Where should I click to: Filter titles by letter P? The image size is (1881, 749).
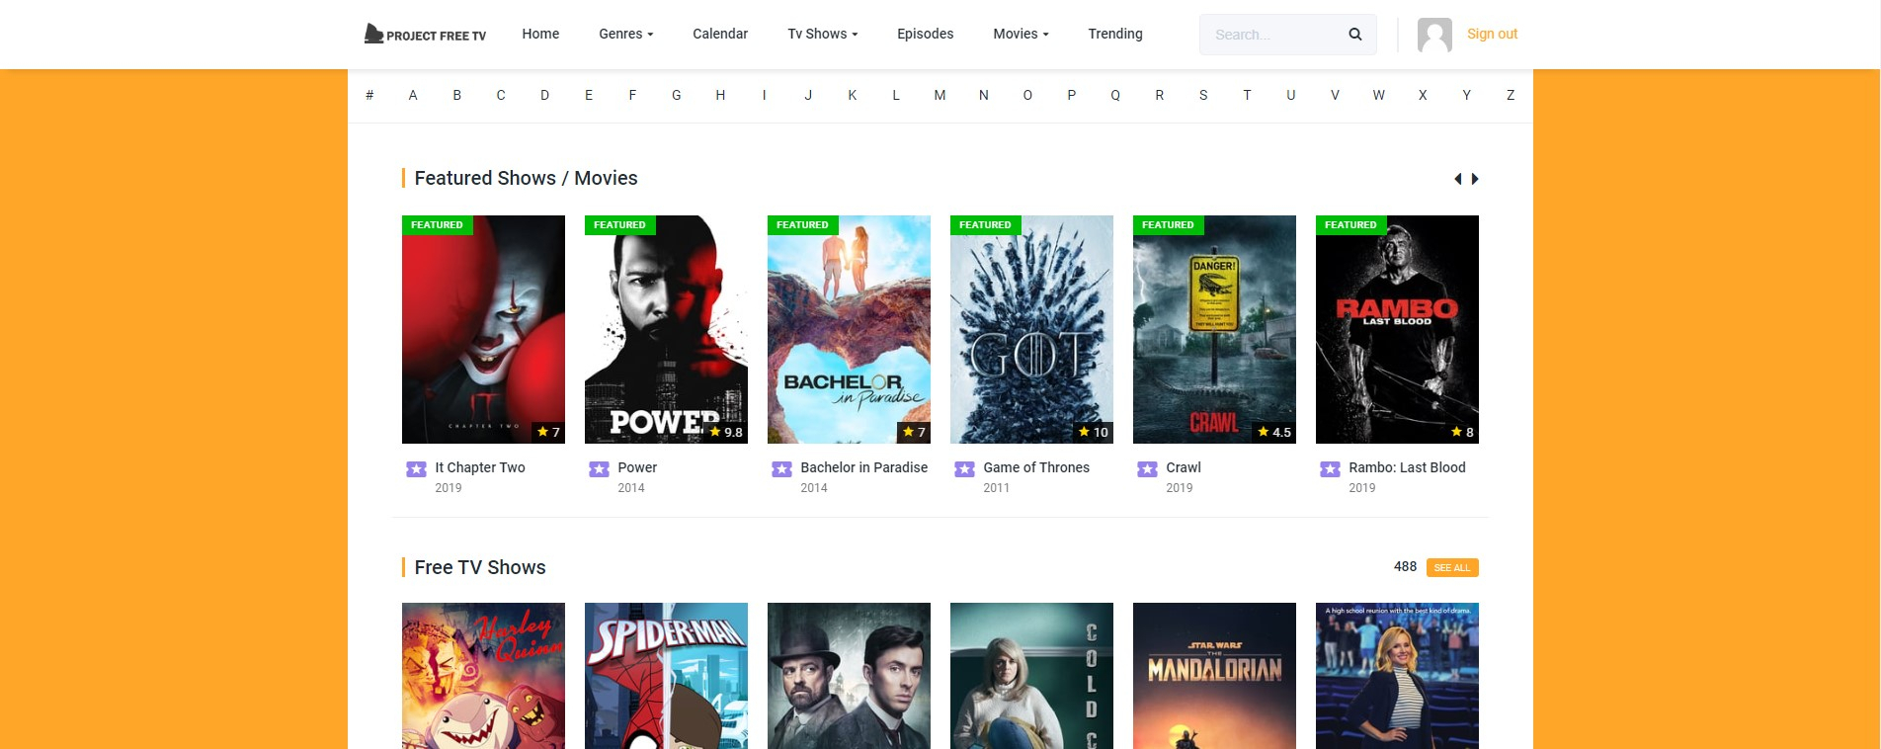1072,96
